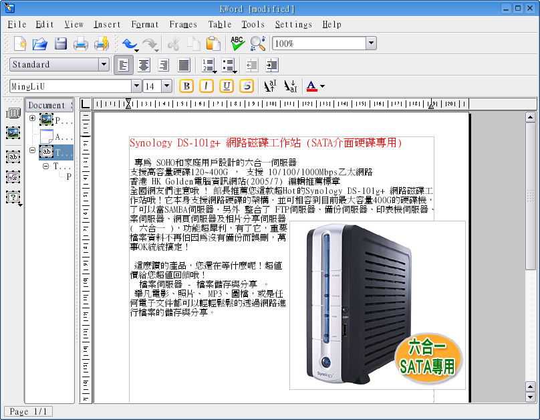Toggle Bold formatting

tap(186, 86)
